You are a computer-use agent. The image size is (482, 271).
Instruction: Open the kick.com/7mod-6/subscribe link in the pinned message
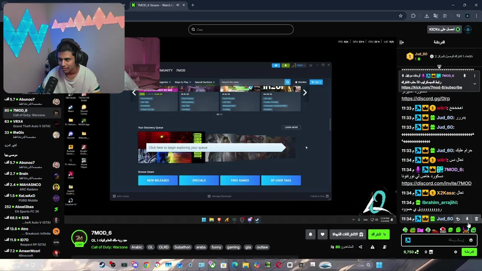tap(432, 87)
